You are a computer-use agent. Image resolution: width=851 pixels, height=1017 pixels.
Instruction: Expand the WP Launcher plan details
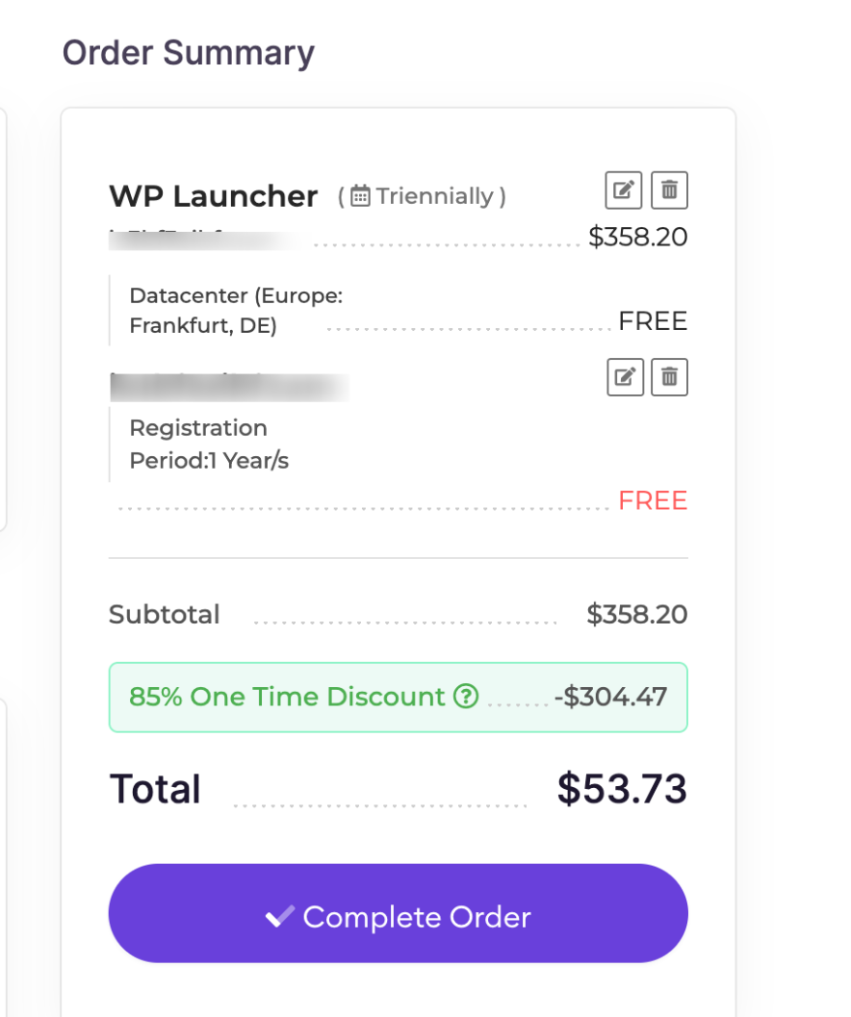tap(214, 196)
